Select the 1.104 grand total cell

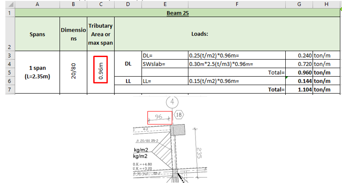coord(299,90)
